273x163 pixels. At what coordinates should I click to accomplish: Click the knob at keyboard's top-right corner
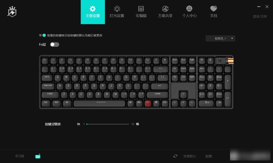pyautogui.click(x=230, y=61)
